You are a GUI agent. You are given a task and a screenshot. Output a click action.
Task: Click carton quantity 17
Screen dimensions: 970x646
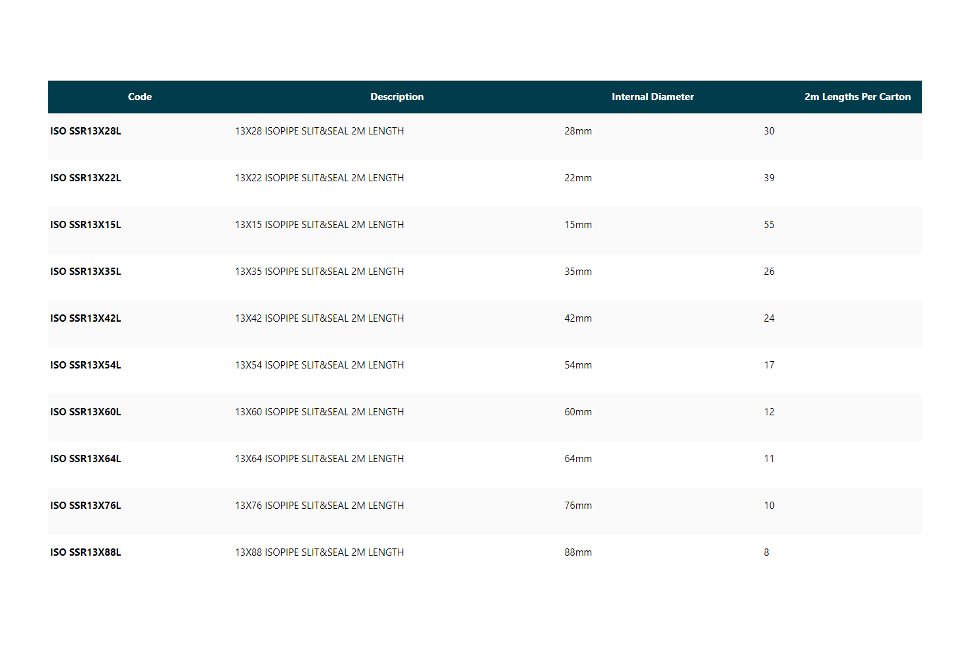tap(769, 365)
